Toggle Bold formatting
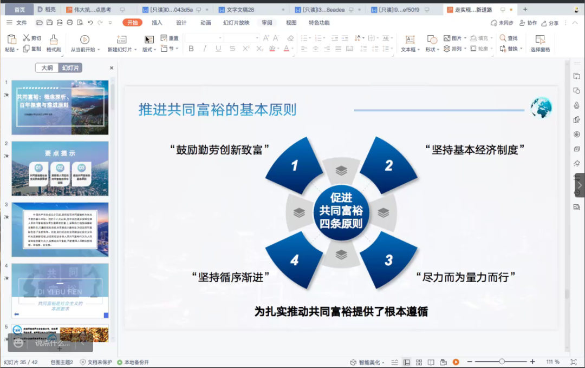585x368 pixels. pyautogui.click(x=191, y=49)
